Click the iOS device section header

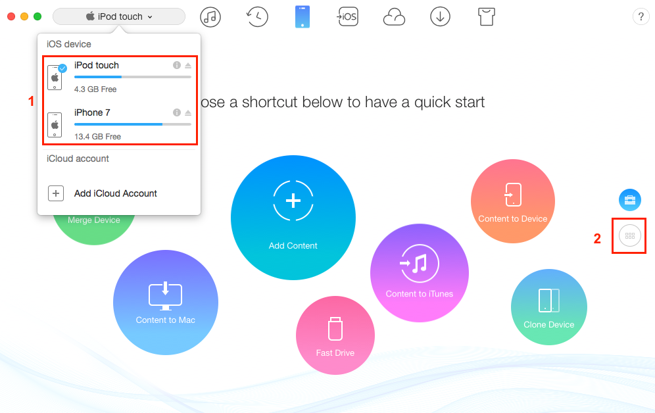[69, 44]
